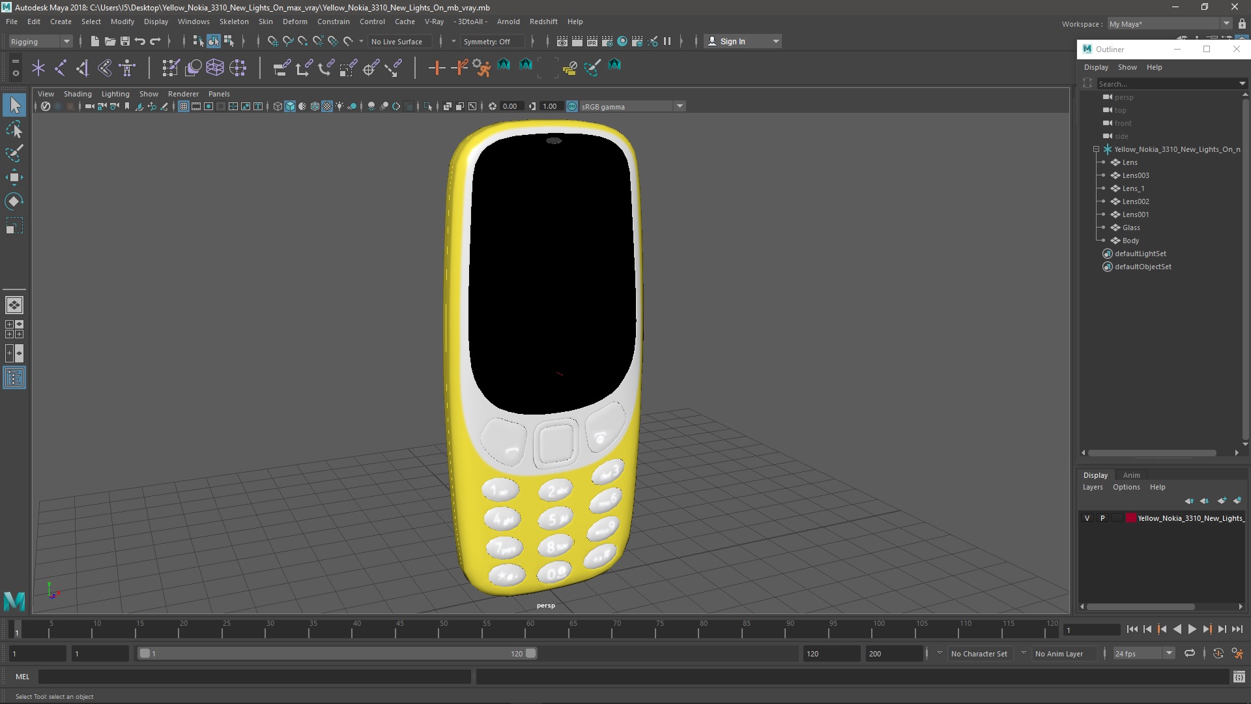Click the Open Scene folder icon
Viewport: 1251px width, 704px height.
(109, 41)
